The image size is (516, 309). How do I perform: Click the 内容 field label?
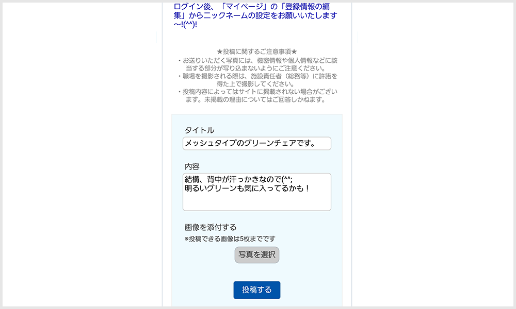coord(192,166)
